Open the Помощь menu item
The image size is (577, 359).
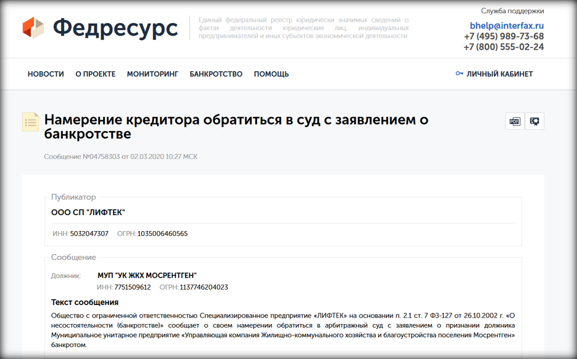coord(271,74)
